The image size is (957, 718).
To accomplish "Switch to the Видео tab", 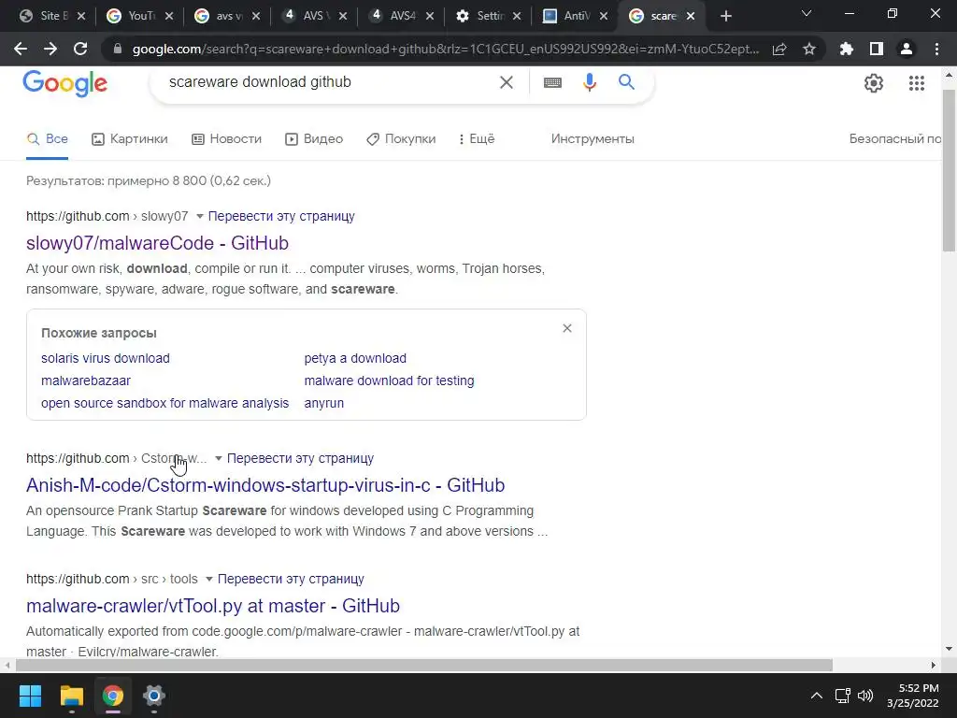I will (x=314, y=139).
